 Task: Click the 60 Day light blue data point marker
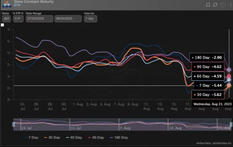(229, 80)
